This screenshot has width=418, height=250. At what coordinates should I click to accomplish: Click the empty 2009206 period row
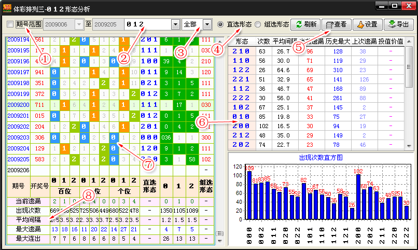(x=110, y=170)
